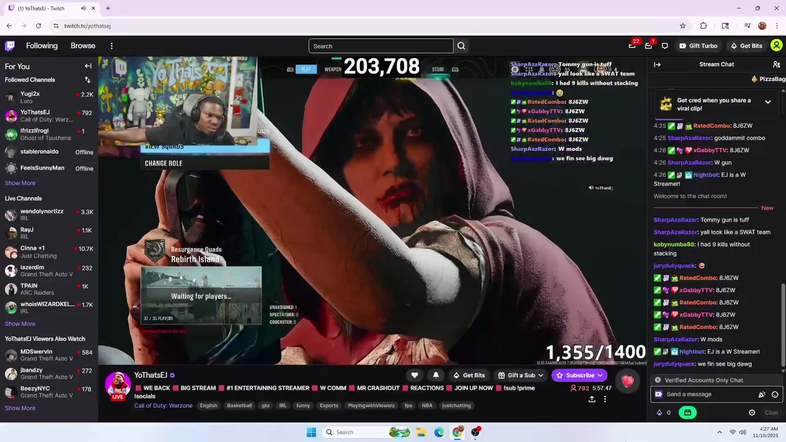Open MDSwervin recommended channel
786x442 pixels.
49,355
